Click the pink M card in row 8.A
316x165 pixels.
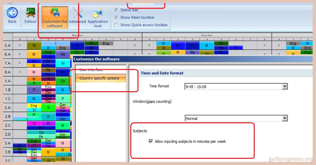(x=34, y=72)
